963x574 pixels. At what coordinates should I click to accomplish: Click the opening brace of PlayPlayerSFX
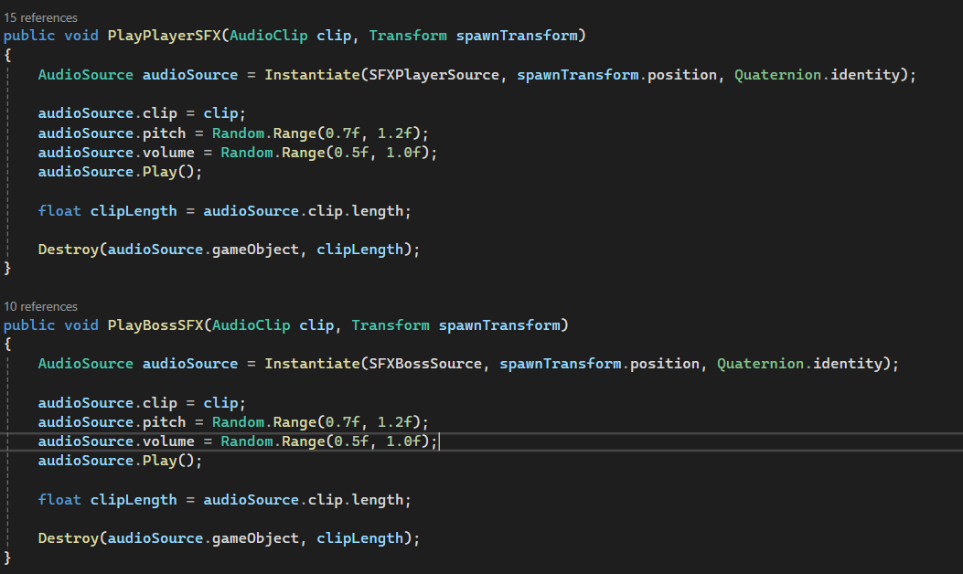coord(7,55)
